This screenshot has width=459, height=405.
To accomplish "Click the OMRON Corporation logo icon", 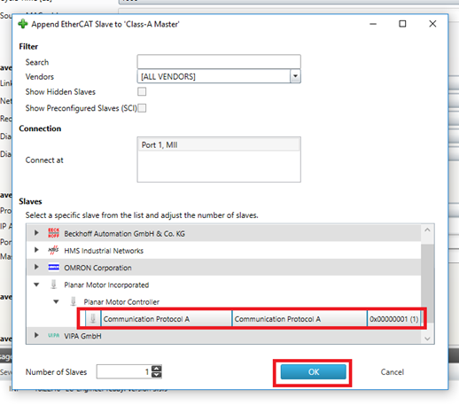I will tap(53, 268).
